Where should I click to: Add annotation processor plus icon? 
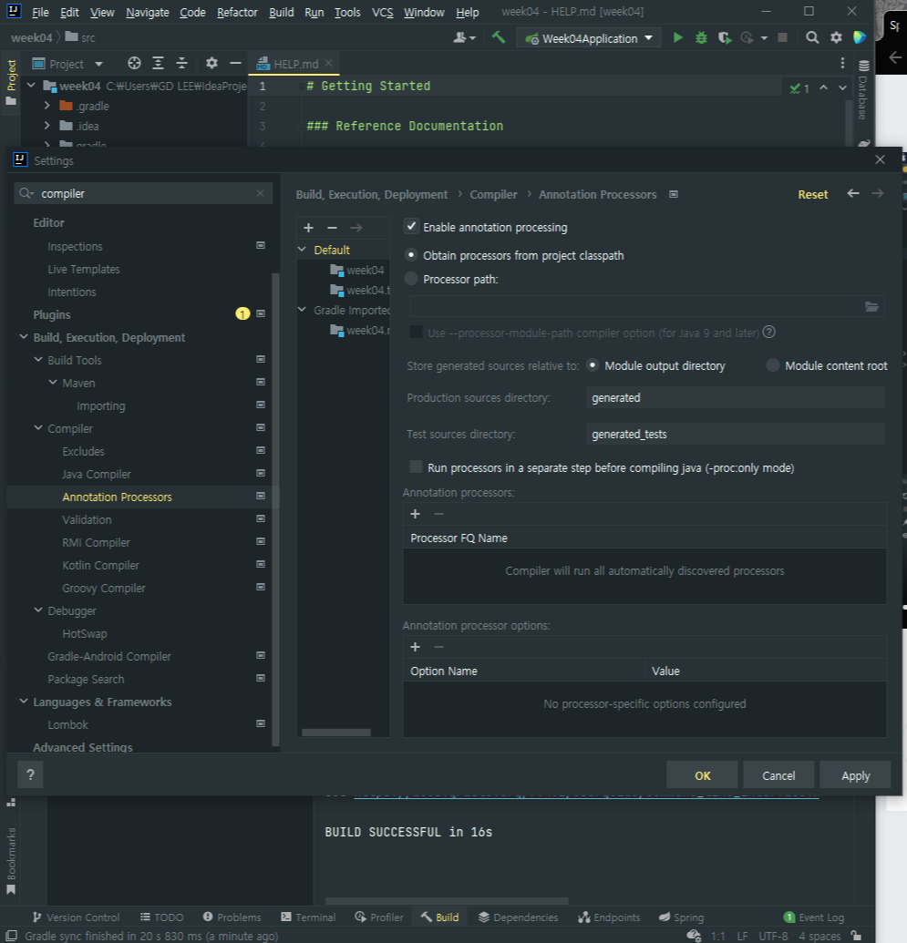(x=415, y=514)
